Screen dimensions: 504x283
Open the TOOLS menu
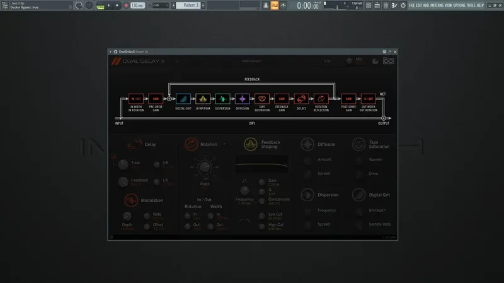click(471, 6)
